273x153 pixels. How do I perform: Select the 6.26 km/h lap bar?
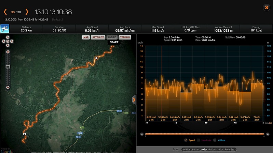[x=151, y=104]
